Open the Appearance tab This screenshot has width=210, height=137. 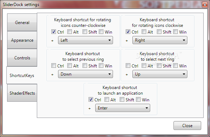(22, 40)
